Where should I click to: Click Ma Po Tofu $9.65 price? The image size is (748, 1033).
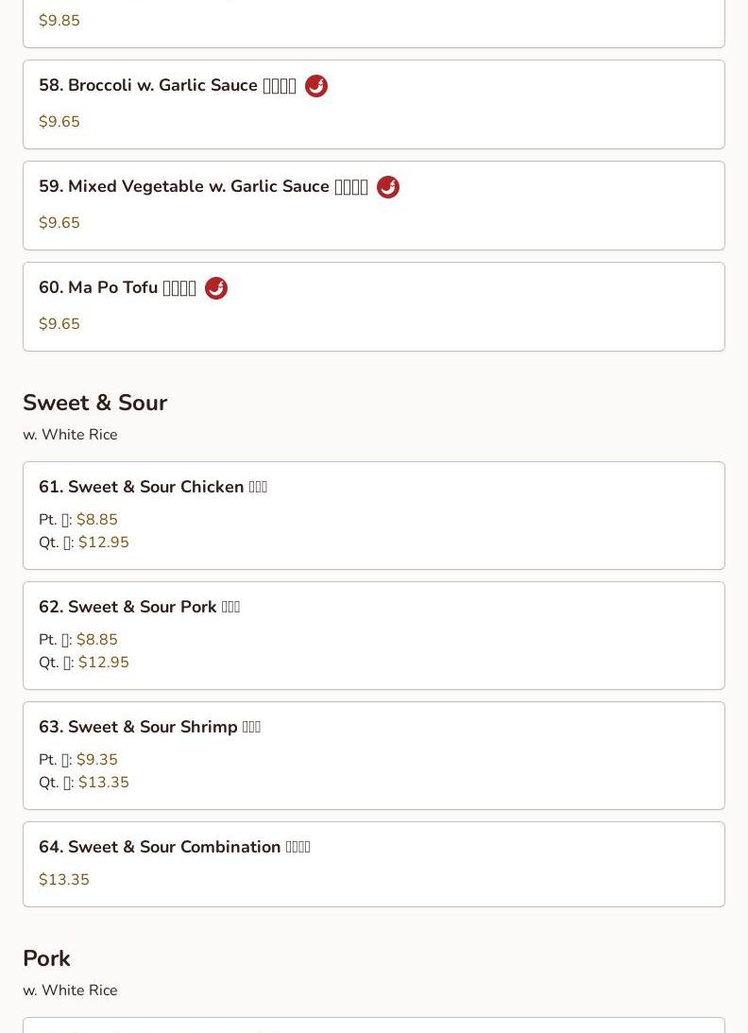point(59,324)
